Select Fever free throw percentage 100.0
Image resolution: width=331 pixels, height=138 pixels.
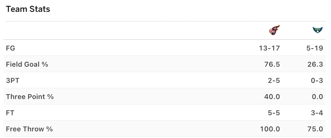click(x=270, y=129)
